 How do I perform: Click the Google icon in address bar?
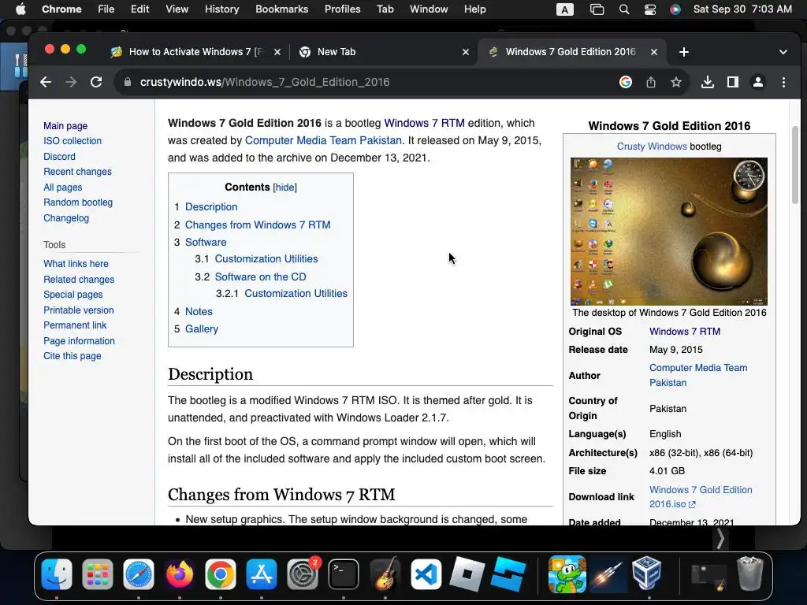pyautogui.click(x=625, y=82)
